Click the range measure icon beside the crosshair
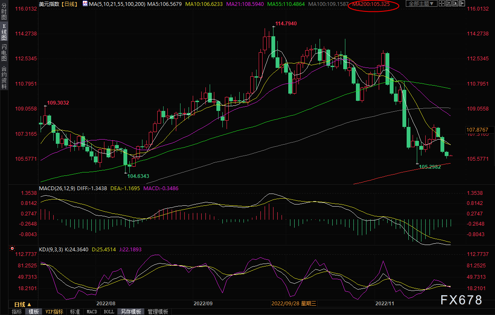This screenshot has width=495, height=315. point(449,4)
